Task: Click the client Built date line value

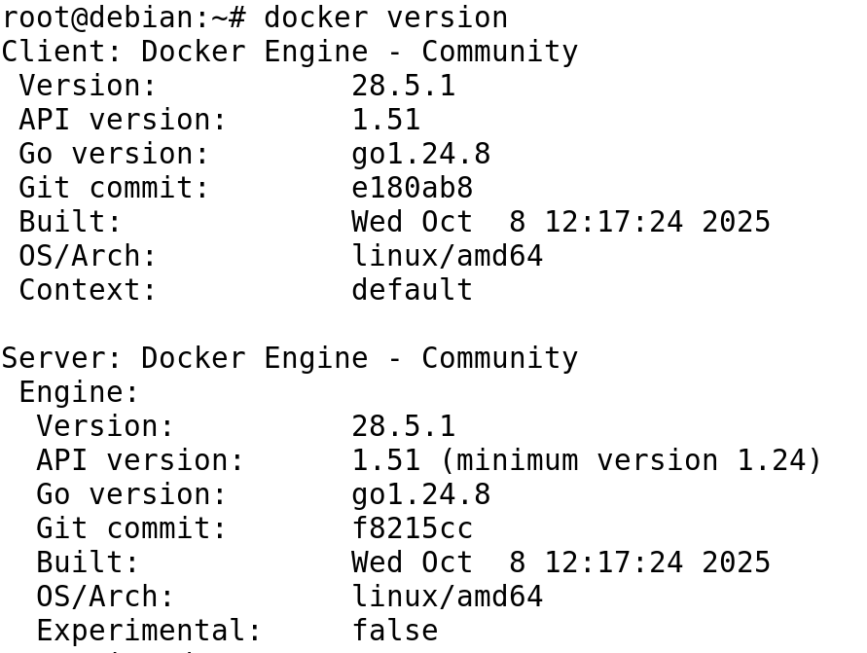Action: 560,222
